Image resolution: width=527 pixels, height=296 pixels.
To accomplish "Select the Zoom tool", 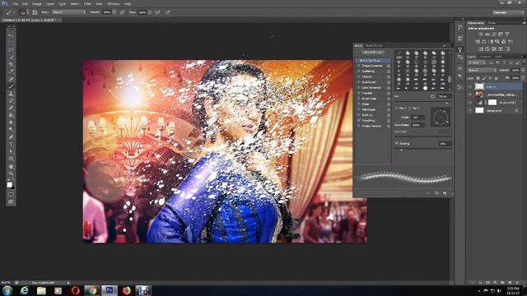I will [x=11, y=173].
